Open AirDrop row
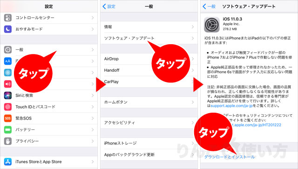Viewport: 298px width, 169px height. 149,59
